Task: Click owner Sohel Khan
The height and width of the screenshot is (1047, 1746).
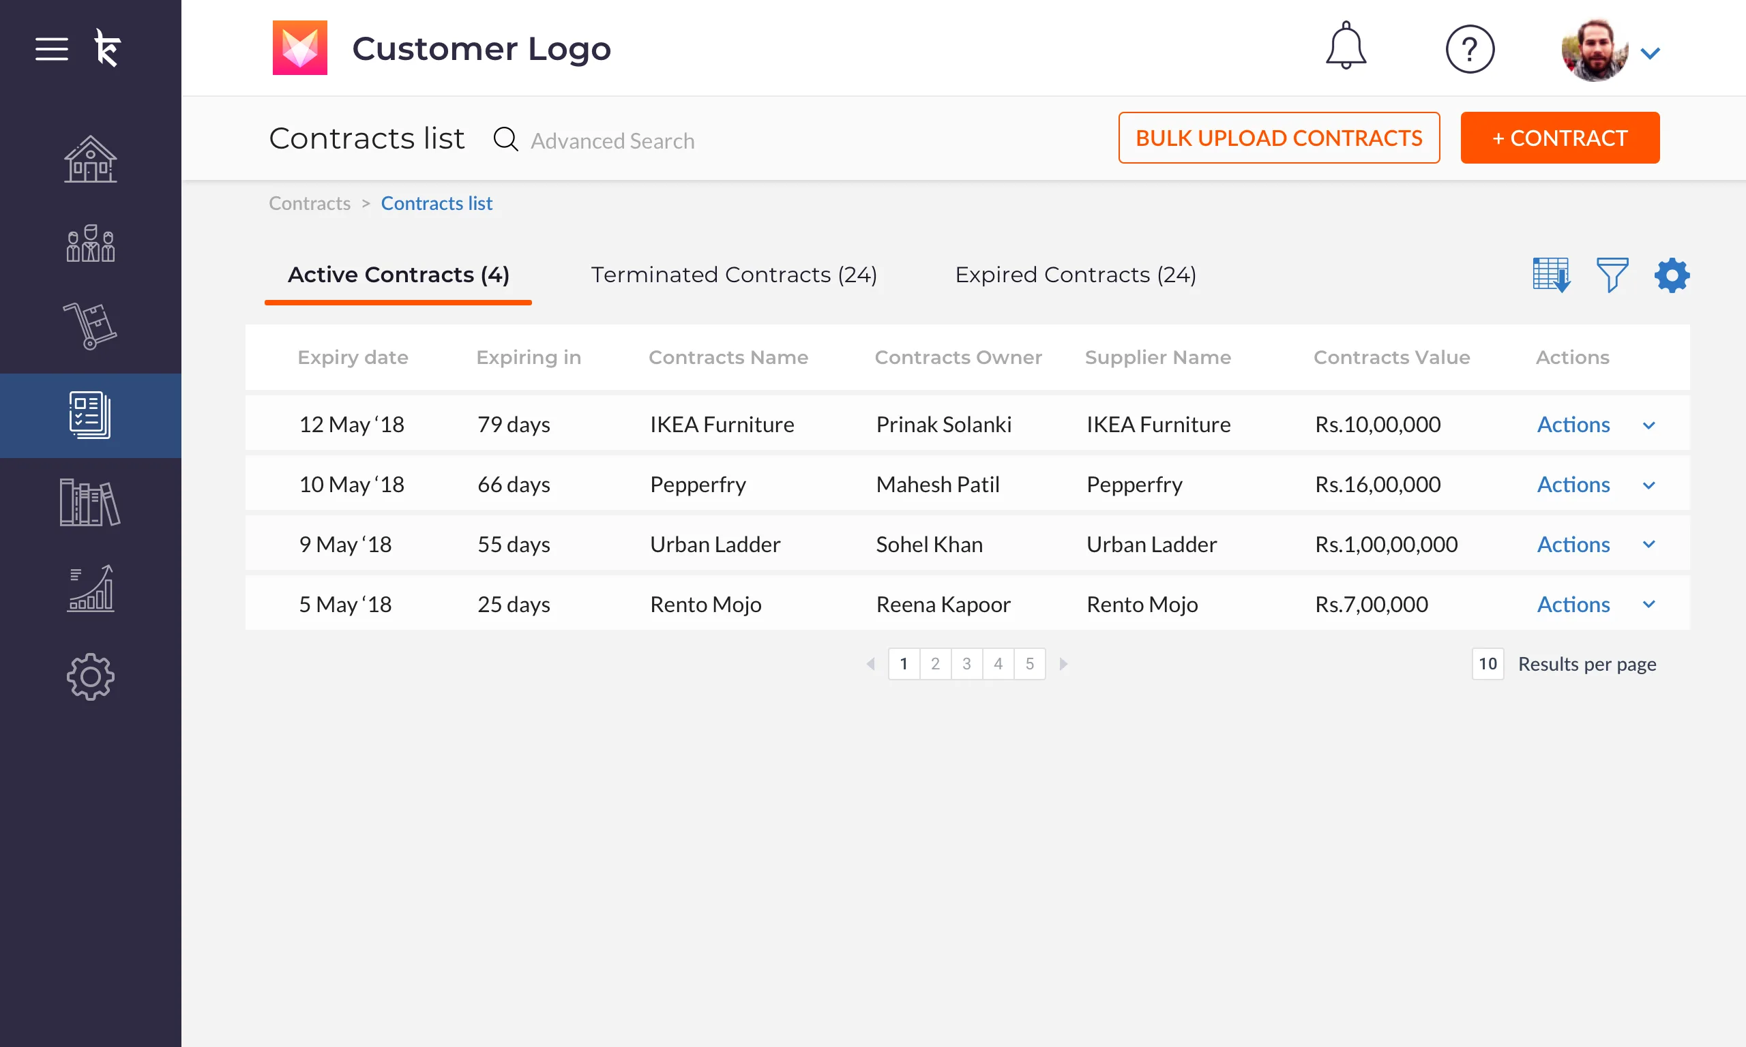Action: coord(930,545)
